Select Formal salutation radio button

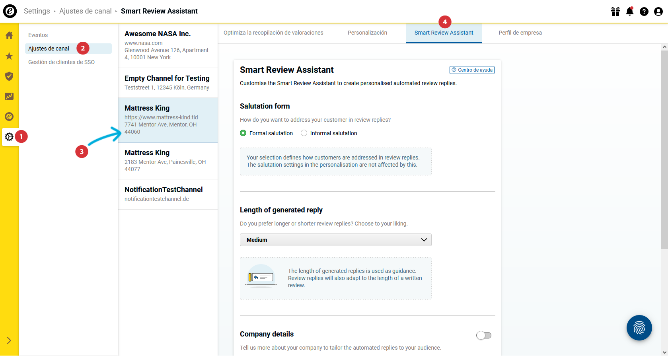(243, 133)
